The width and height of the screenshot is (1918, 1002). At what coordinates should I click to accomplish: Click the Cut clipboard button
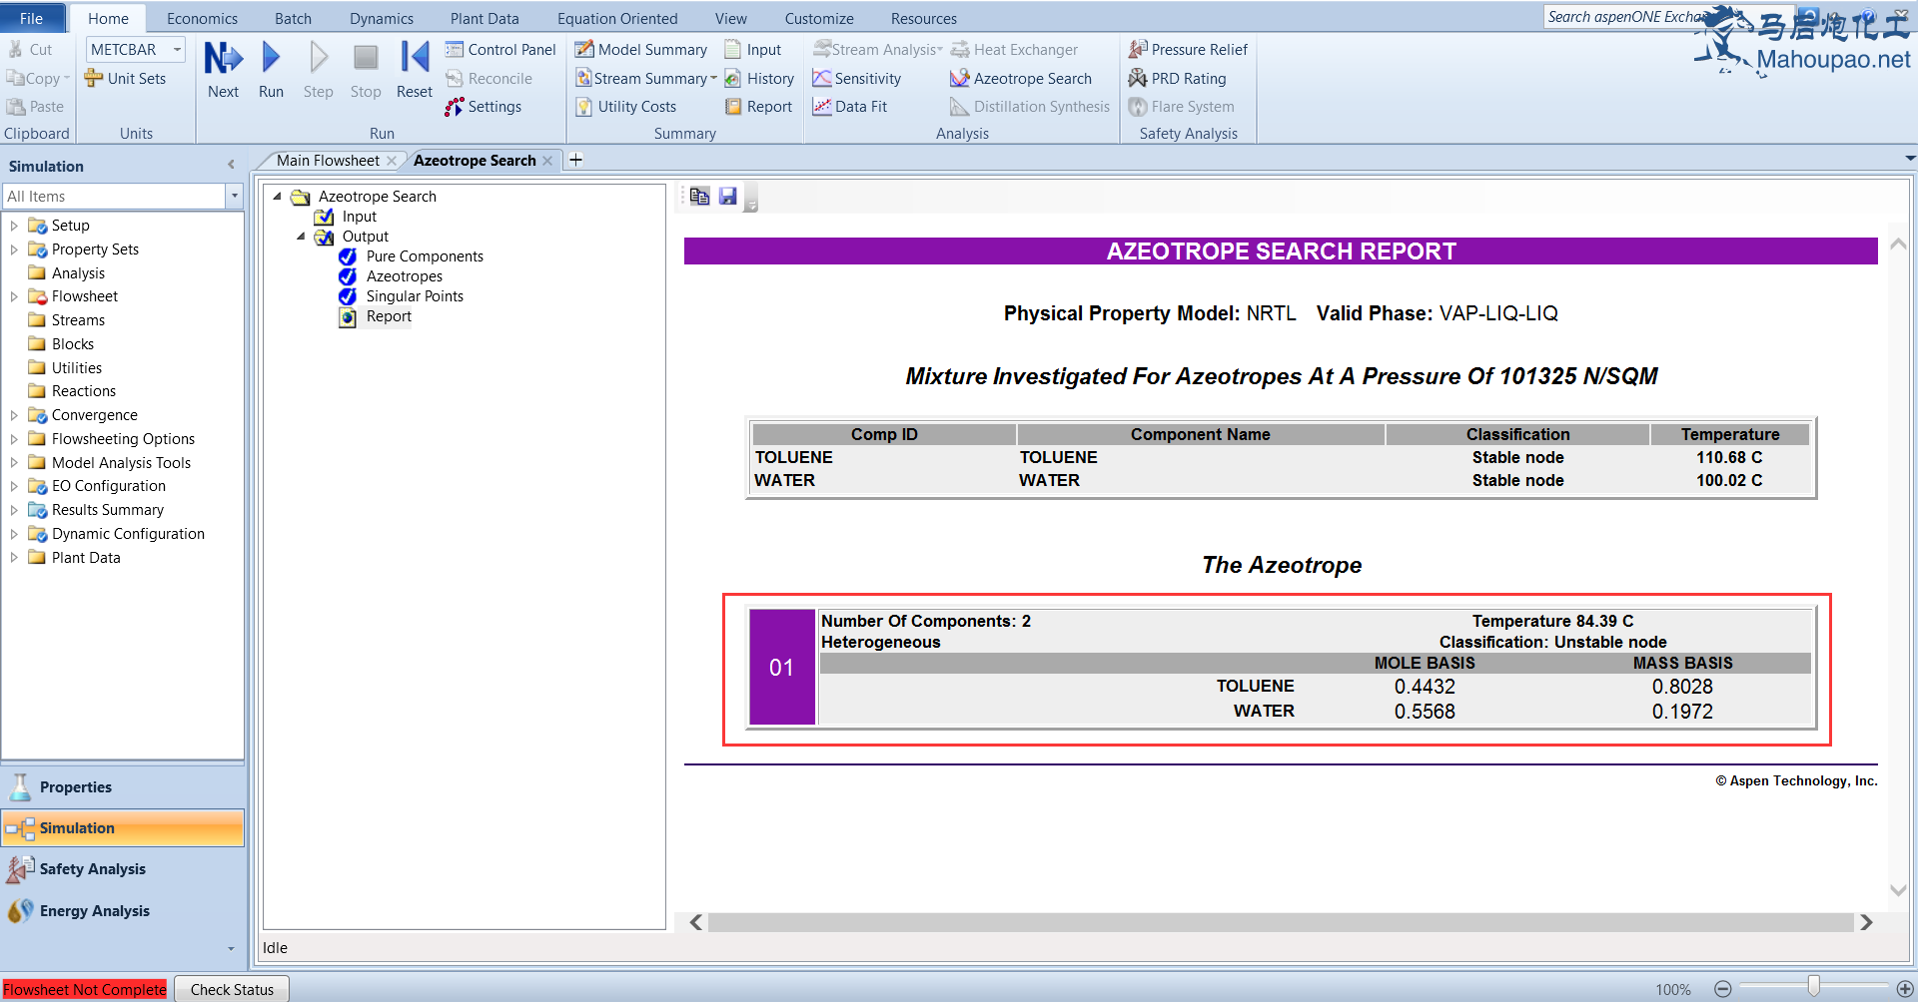coord(30,49)
